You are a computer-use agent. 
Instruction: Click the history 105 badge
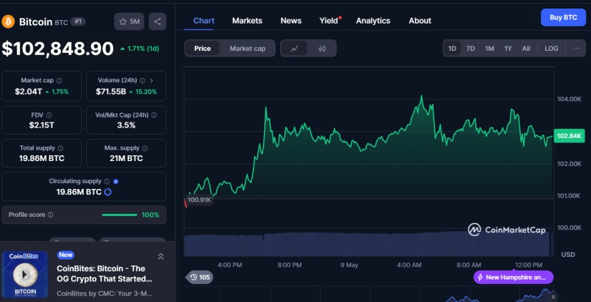200,278
